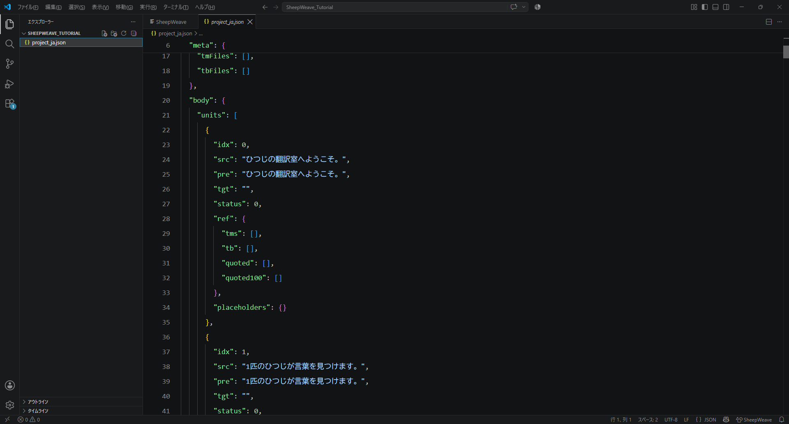The image size is (789, 424).
Task: Open the 実行(R) menu
Action: pyautogui.click(x=148, y=7)
